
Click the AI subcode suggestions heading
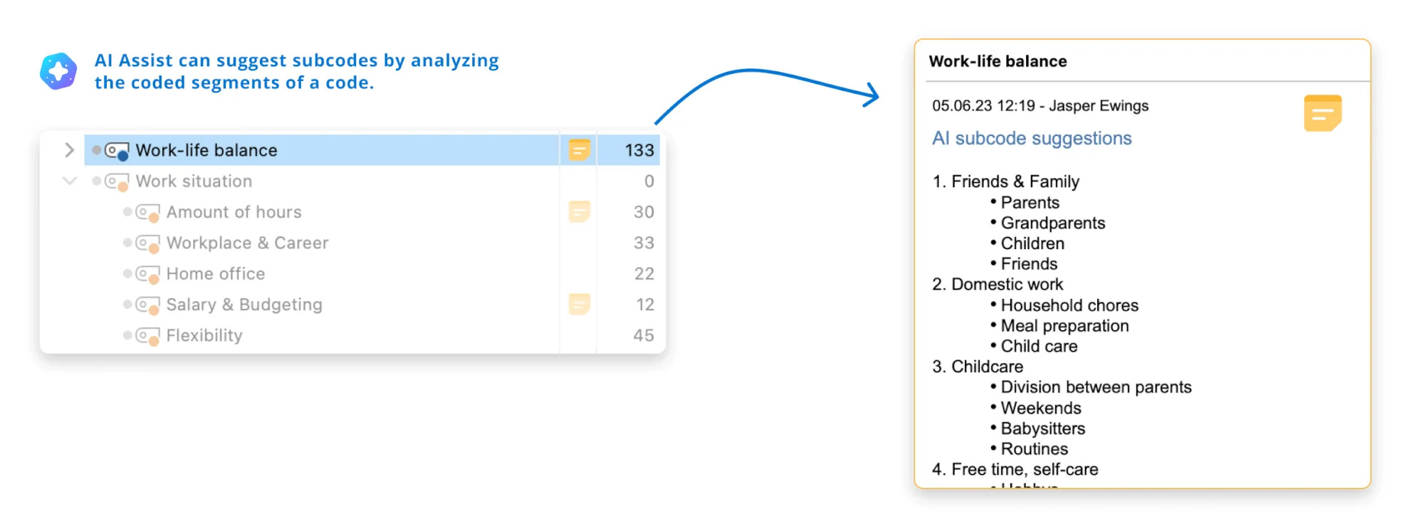pos(1032,138)
